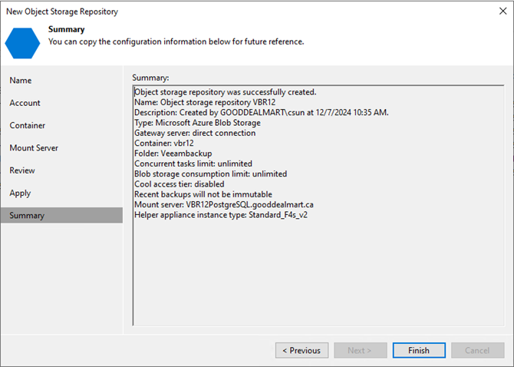Select the Name wizard step

point(20,81)
